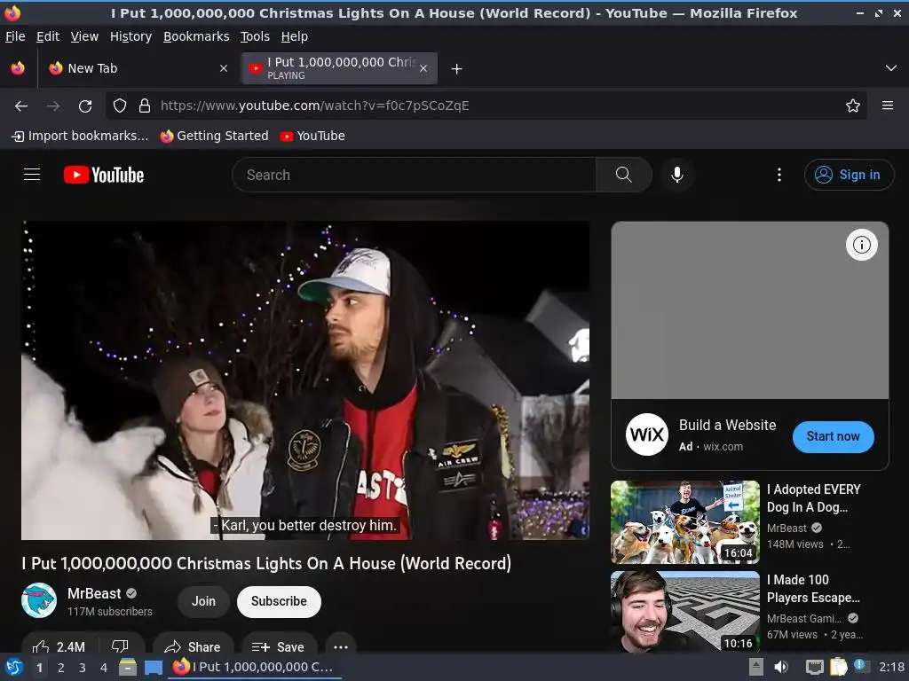Open the Bookmarks menu
This screenshot has width=909, height=681.
(196, 36)
